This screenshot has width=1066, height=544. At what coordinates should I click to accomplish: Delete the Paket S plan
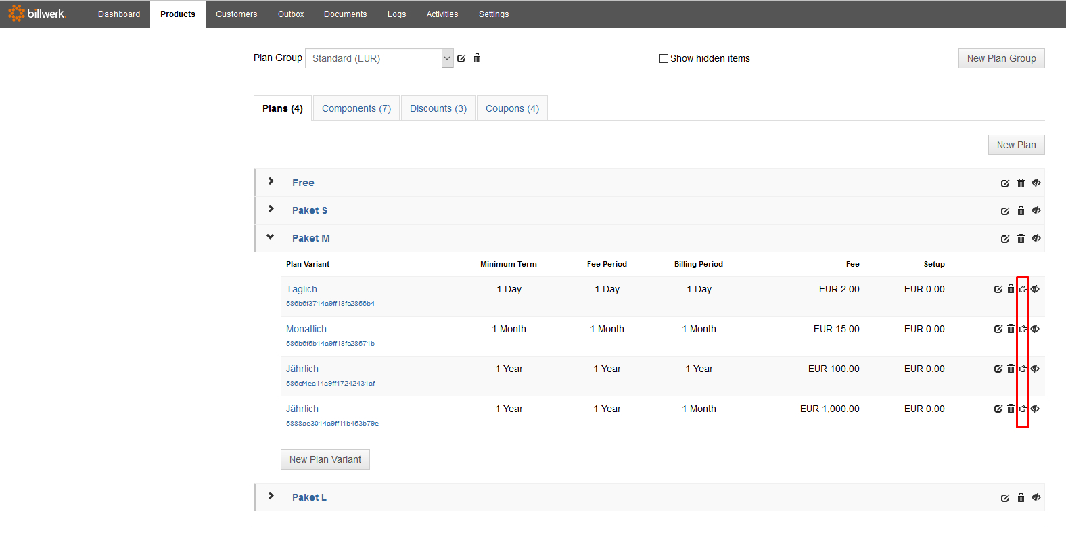click(x=1021, y=211)
